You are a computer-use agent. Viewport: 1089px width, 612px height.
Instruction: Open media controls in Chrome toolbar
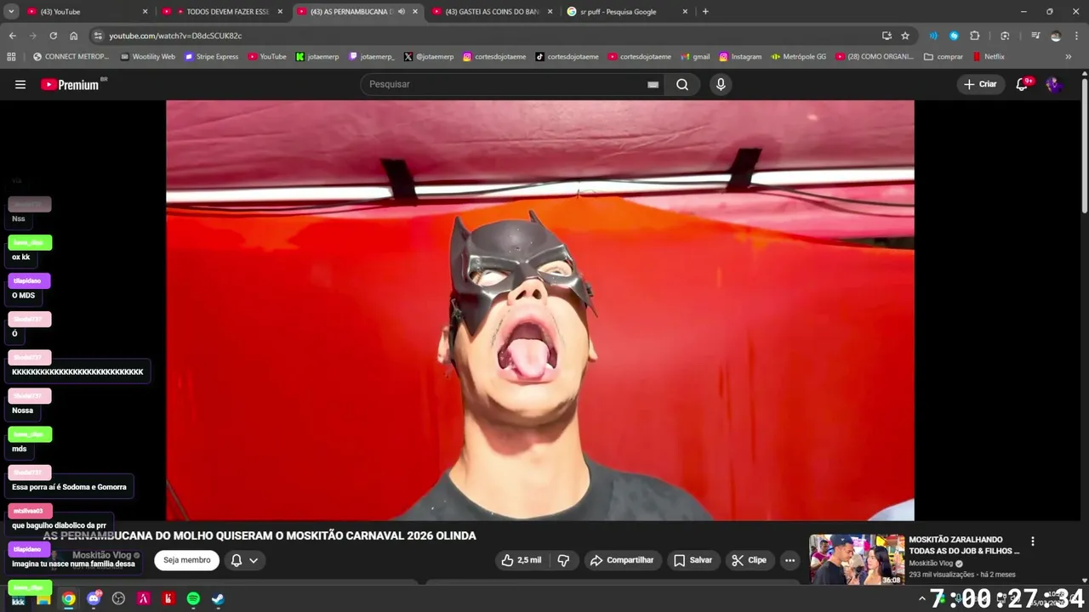coord(1035,36)
